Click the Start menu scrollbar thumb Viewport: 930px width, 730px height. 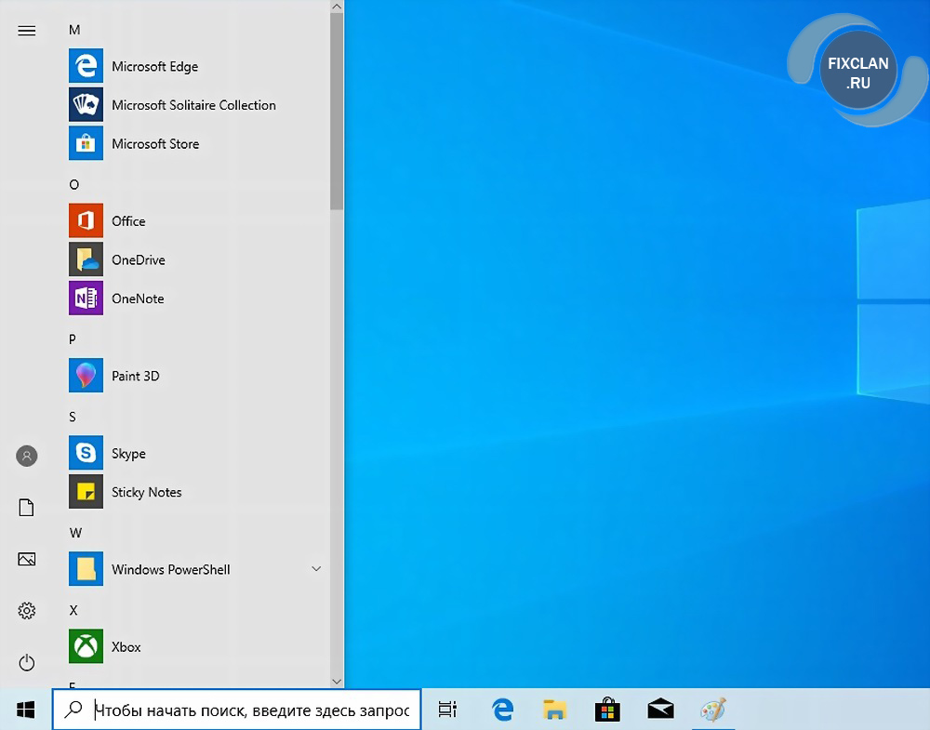pyautogui.click(x=336, y=112)
